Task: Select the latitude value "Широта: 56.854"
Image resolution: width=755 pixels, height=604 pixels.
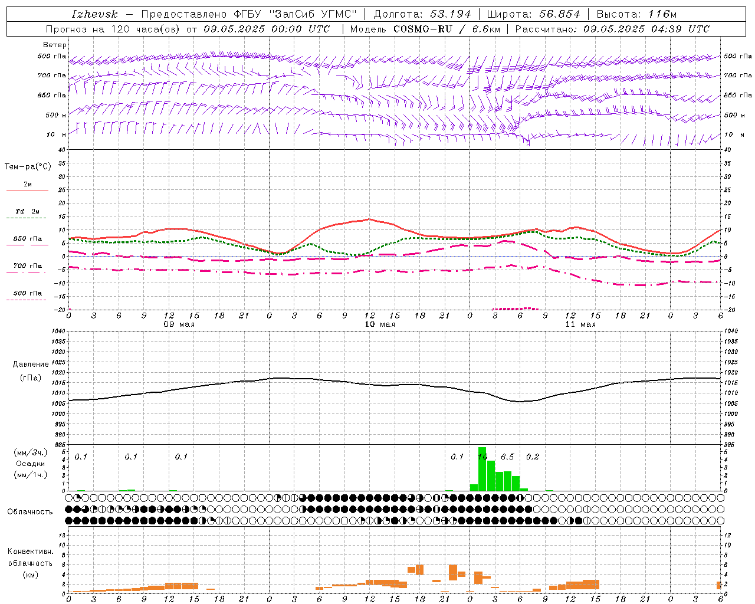Action: click(x=533, y=14)
